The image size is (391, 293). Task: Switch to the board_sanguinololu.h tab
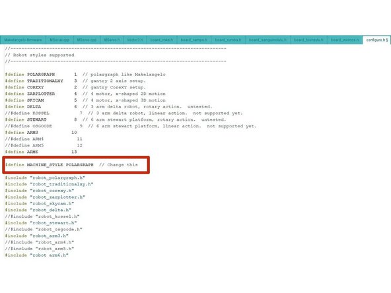(267, 40)
